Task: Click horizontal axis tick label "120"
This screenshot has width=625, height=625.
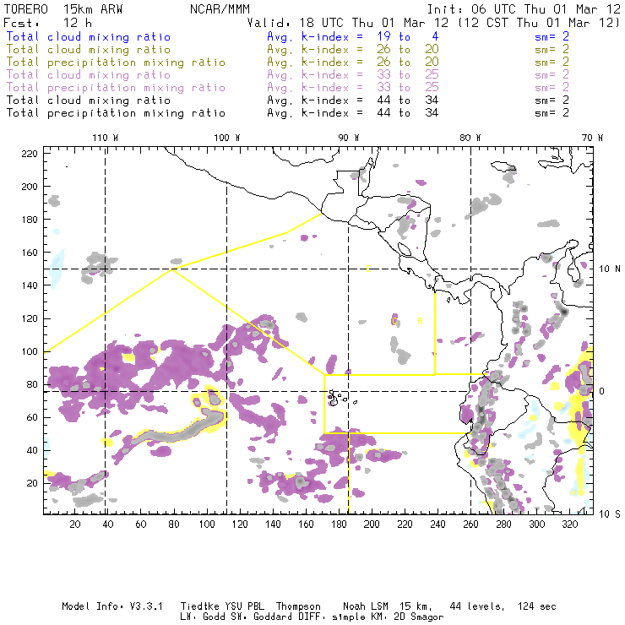Action: click(240, 524)
